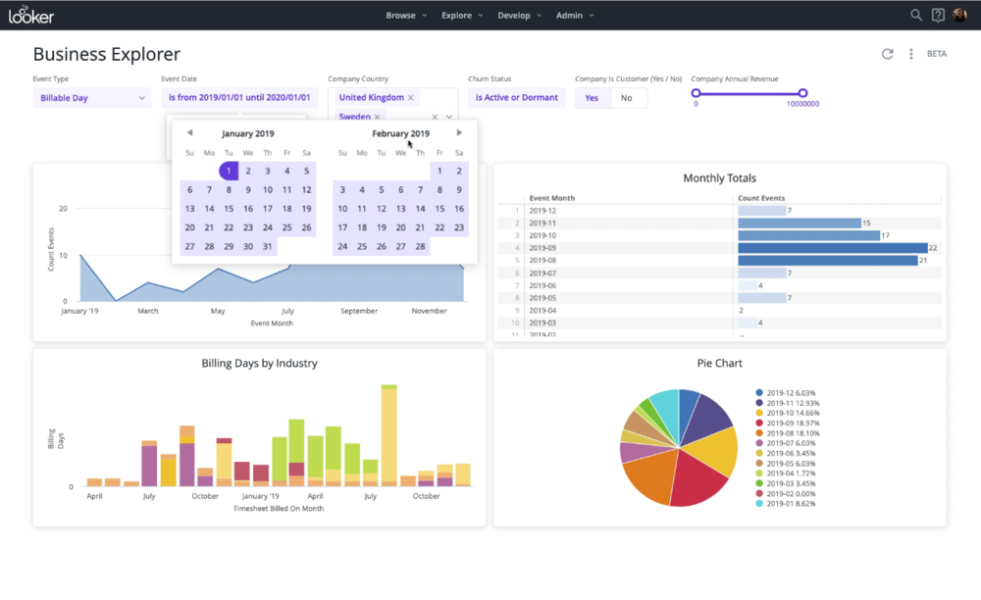Set Company Is Customer to Yes

pos(593,98)
